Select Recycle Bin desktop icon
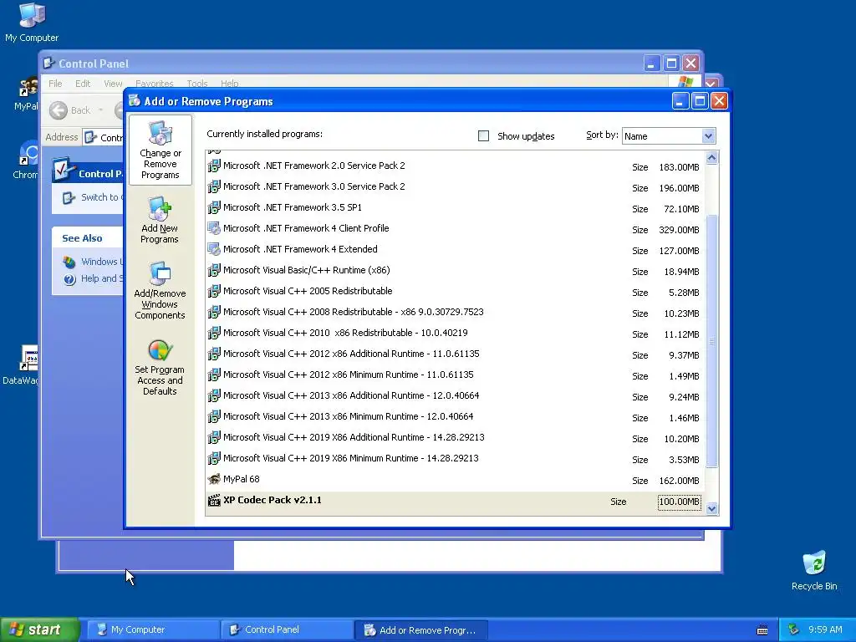This screenshot has width=856, height=642. tap(814, 563)
